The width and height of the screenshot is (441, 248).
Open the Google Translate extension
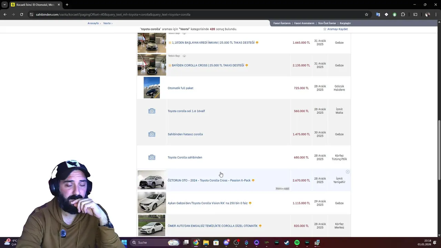378,14
